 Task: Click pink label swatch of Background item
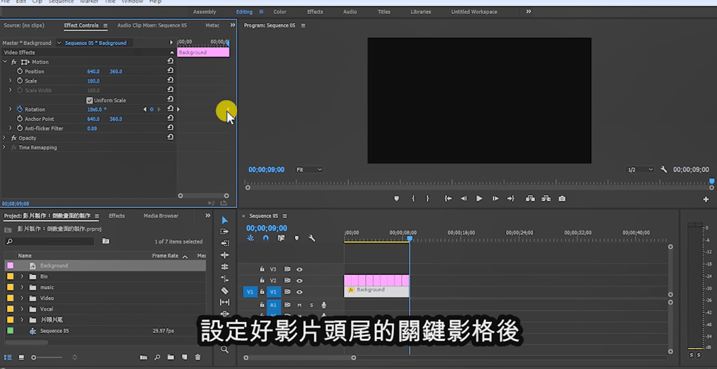10,265
